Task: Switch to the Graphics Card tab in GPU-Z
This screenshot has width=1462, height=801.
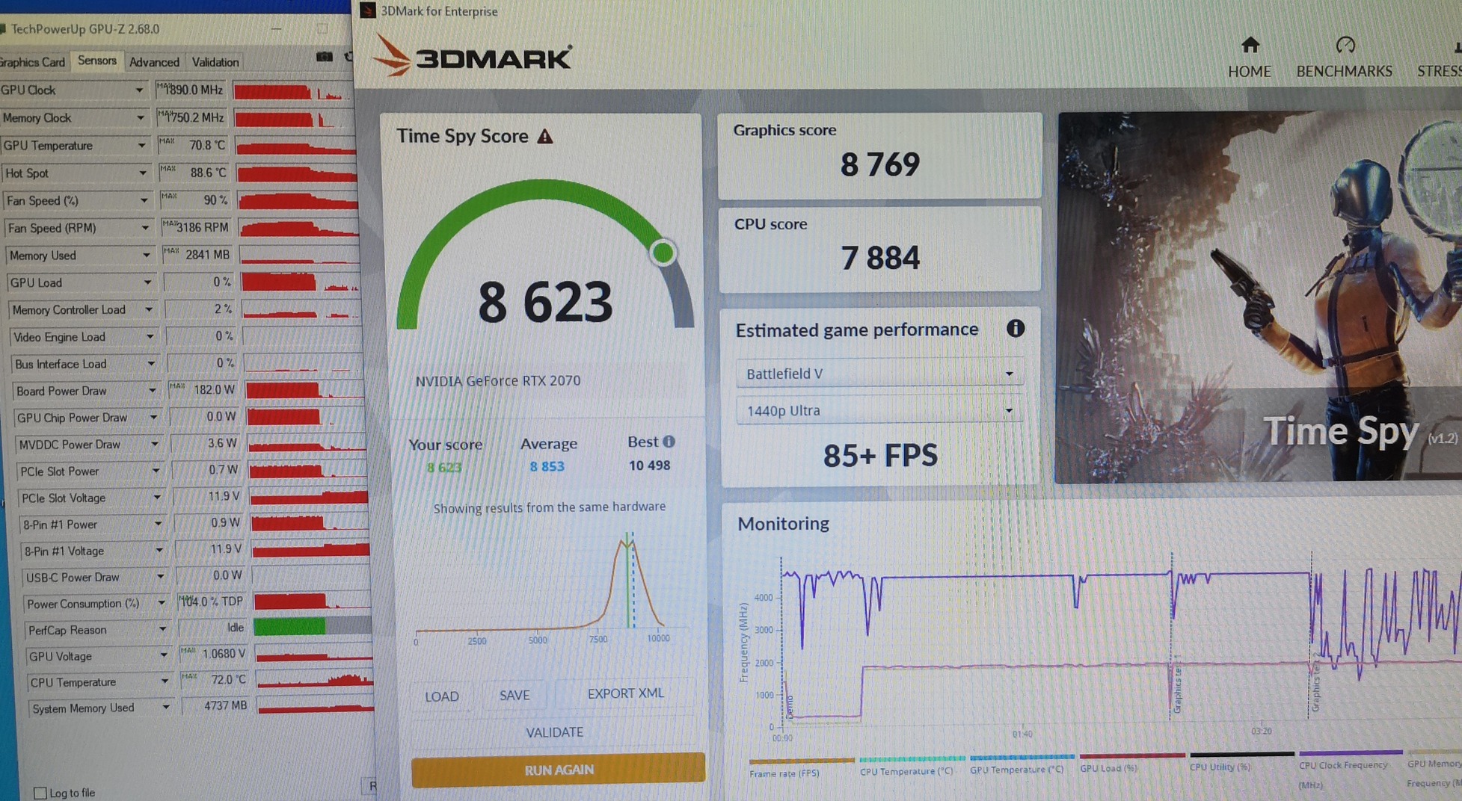Action: click(33, 62)
